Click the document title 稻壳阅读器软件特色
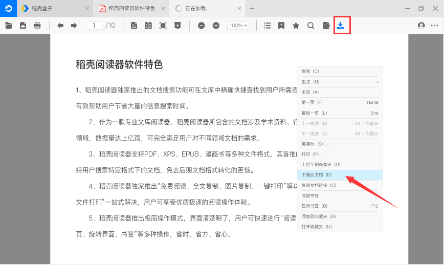The height and width of the screenshot is (265, 444). pos(119,64)
